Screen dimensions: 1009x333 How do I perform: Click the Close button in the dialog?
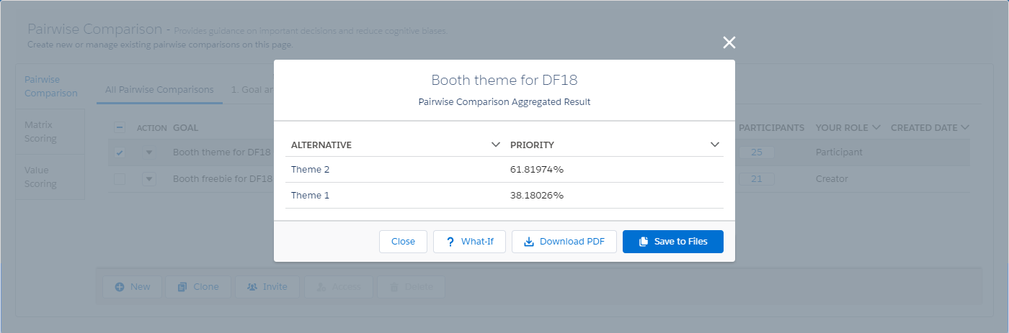403,242
